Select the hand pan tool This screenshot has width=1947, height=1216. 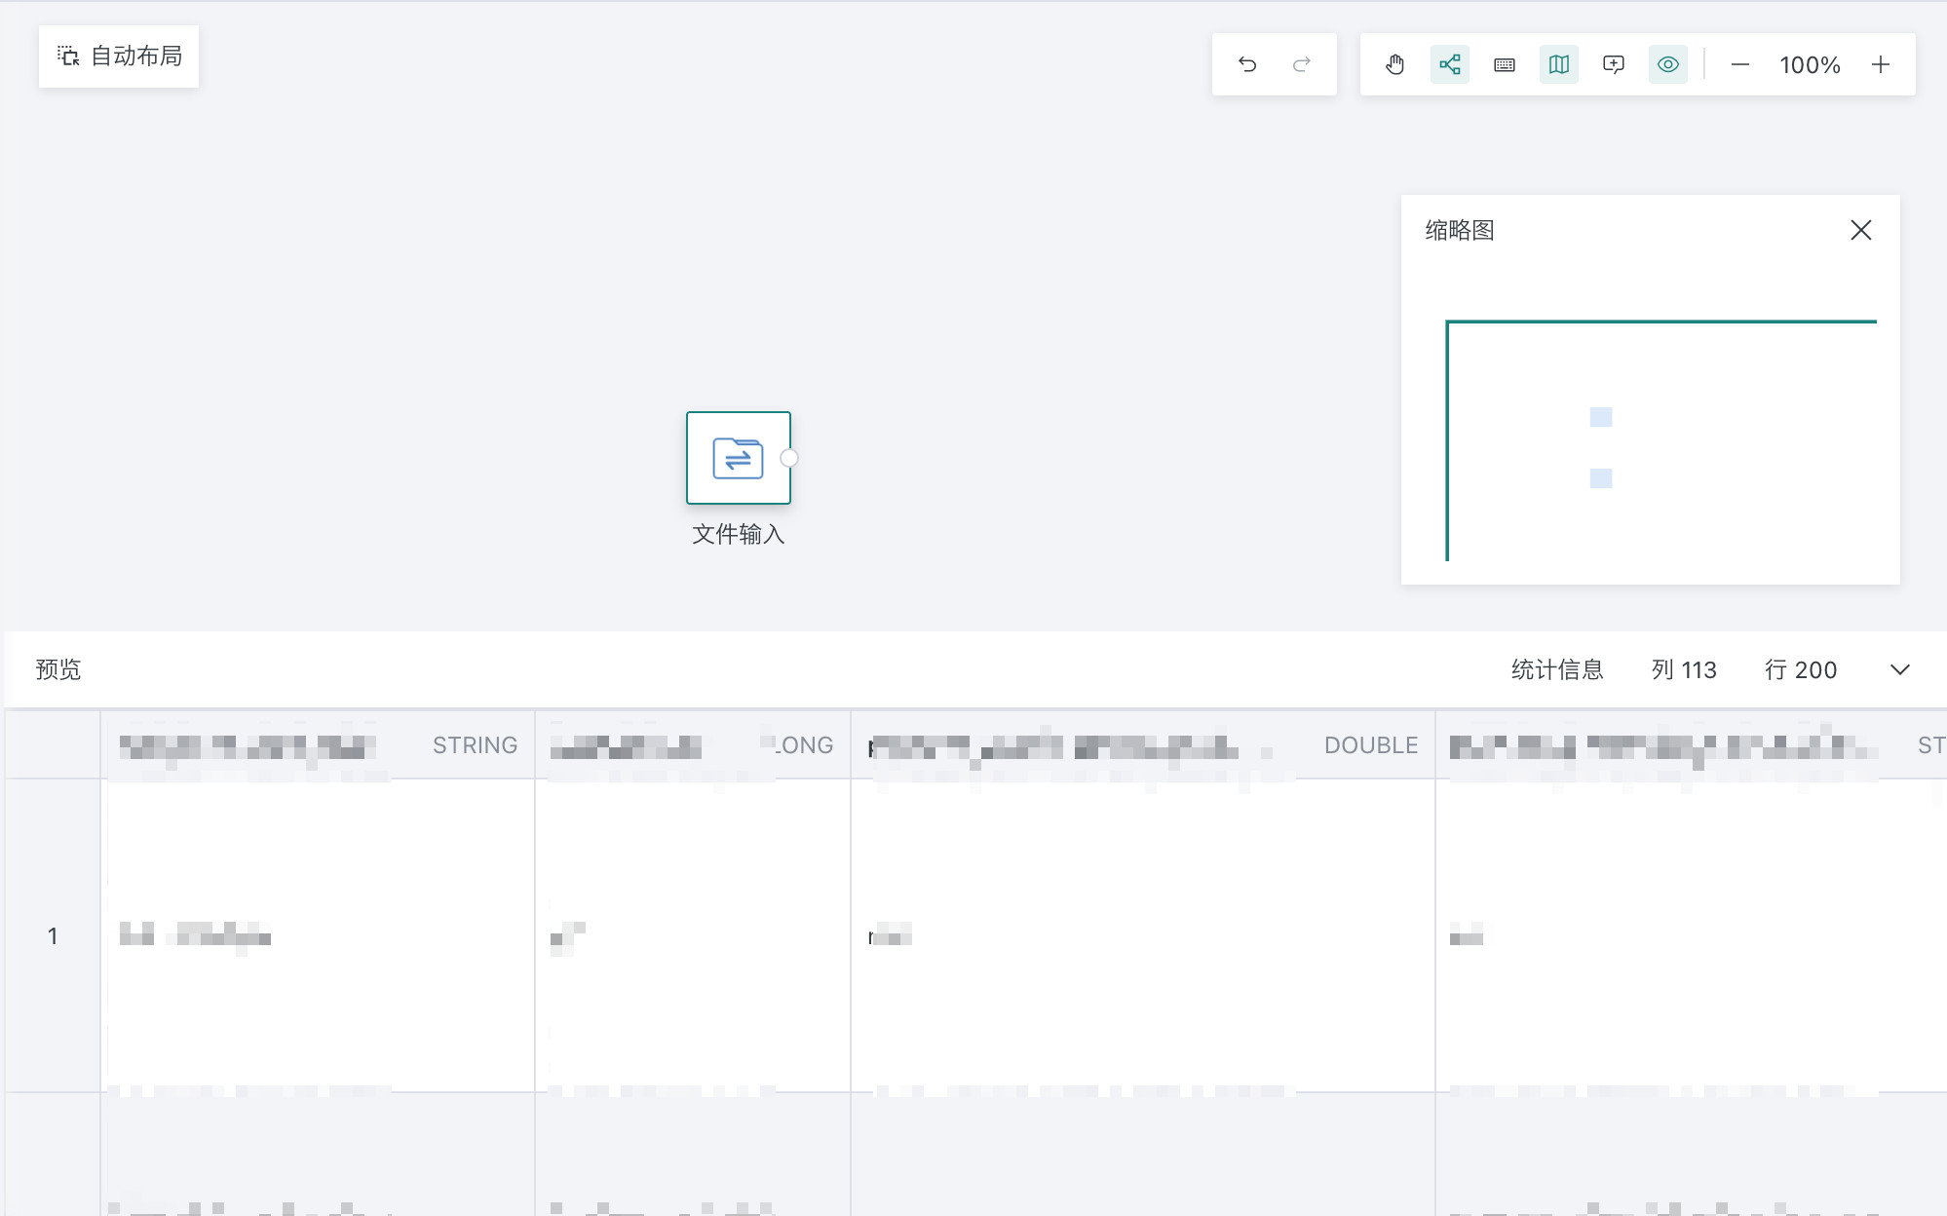(1395, 64)
